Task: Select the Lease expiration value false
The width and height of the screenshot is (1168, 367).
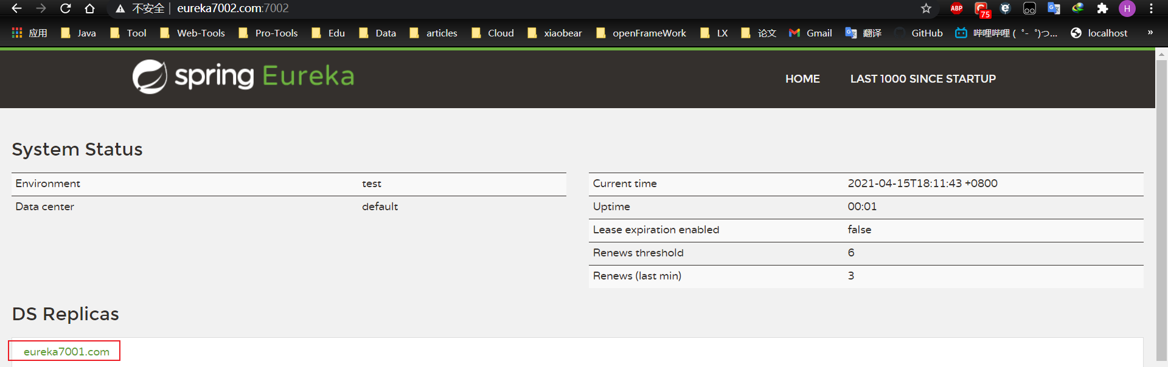Action: [x=860, y=230]
